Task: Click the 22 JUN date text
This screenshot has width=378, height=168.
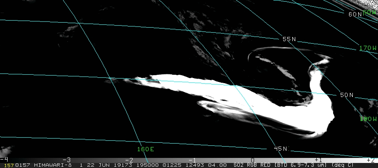Action: (x=89, y=165)
